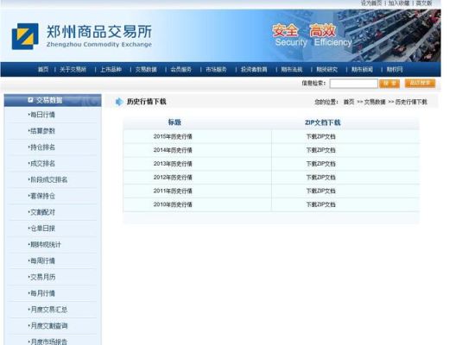This screenshot has height=345, width=462.
Task: Open 每日行情 in the sidebar
Action: [42, 115]
